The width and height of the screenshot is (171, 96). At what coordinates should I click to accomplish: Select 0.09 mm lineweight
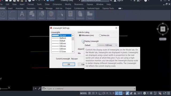tap(61, 49)
